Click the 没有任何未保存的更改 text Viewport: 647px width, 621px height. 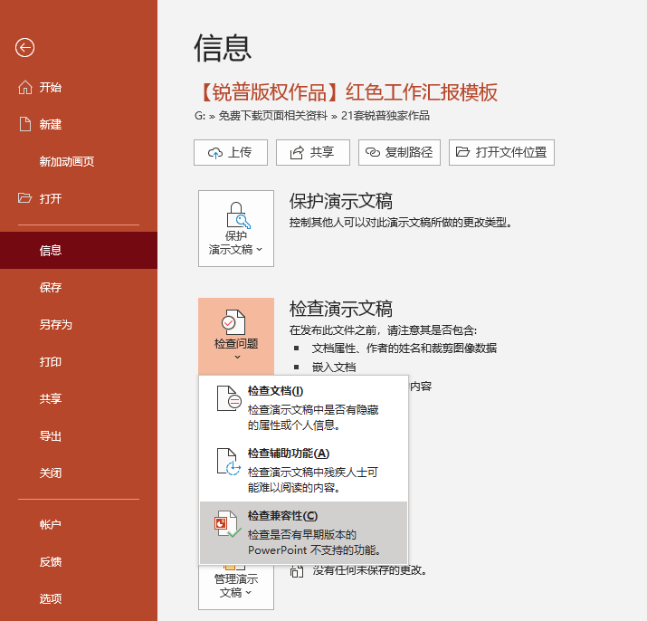(369, 570)
